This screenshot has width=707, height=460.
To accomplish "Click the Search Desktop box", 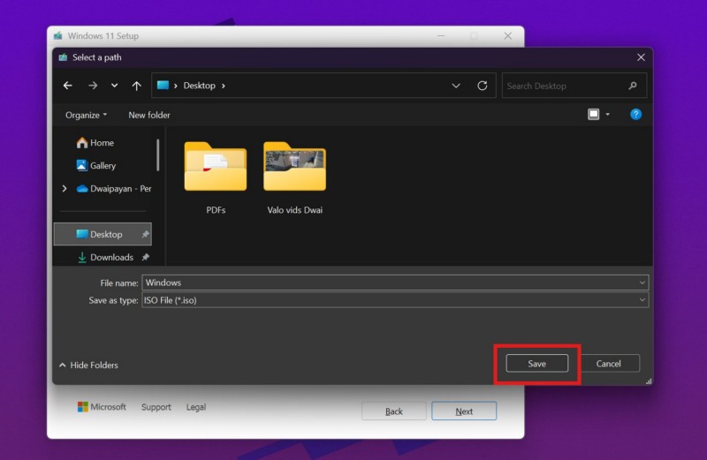I will pyautogui.click(x=566, y=86).
